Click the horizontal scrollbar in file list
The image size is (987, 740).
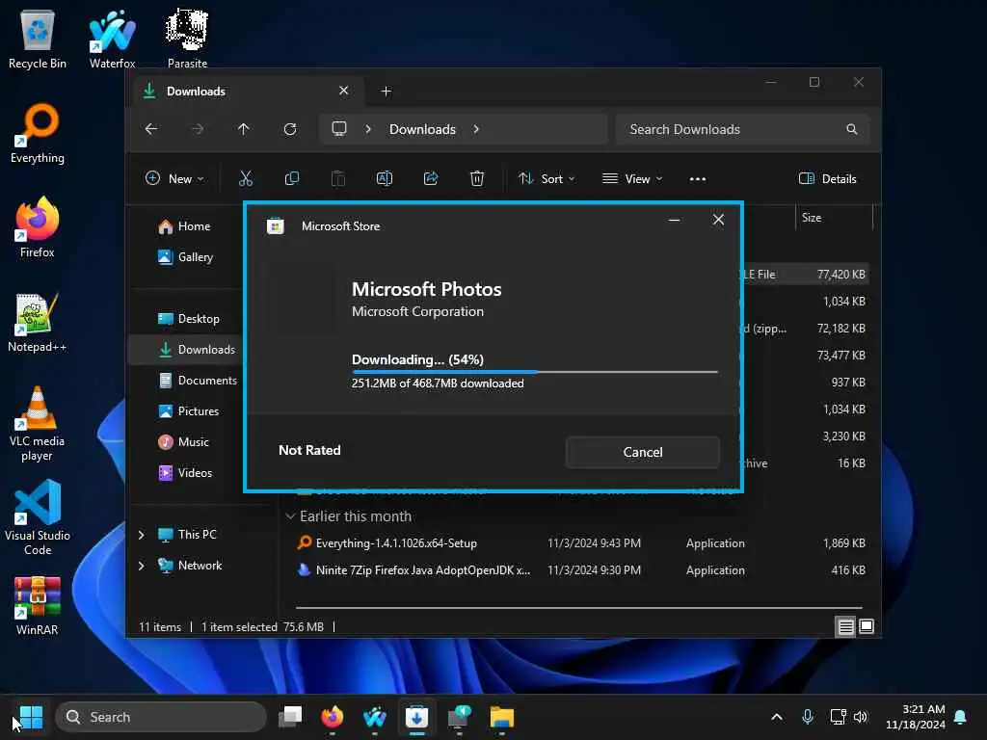579,608
